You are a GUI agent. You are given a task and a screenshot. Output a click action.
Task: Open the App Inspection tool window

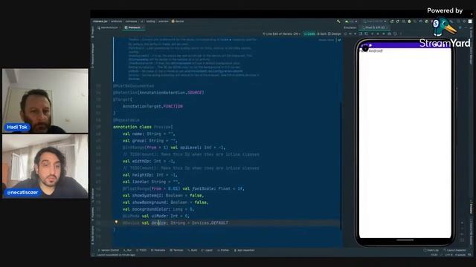[244, 251]
